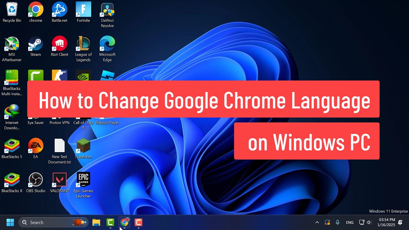Select the DaVinci Resolve desktop shortcut
This screenshot has height=230, width=409.
point(107,15)
